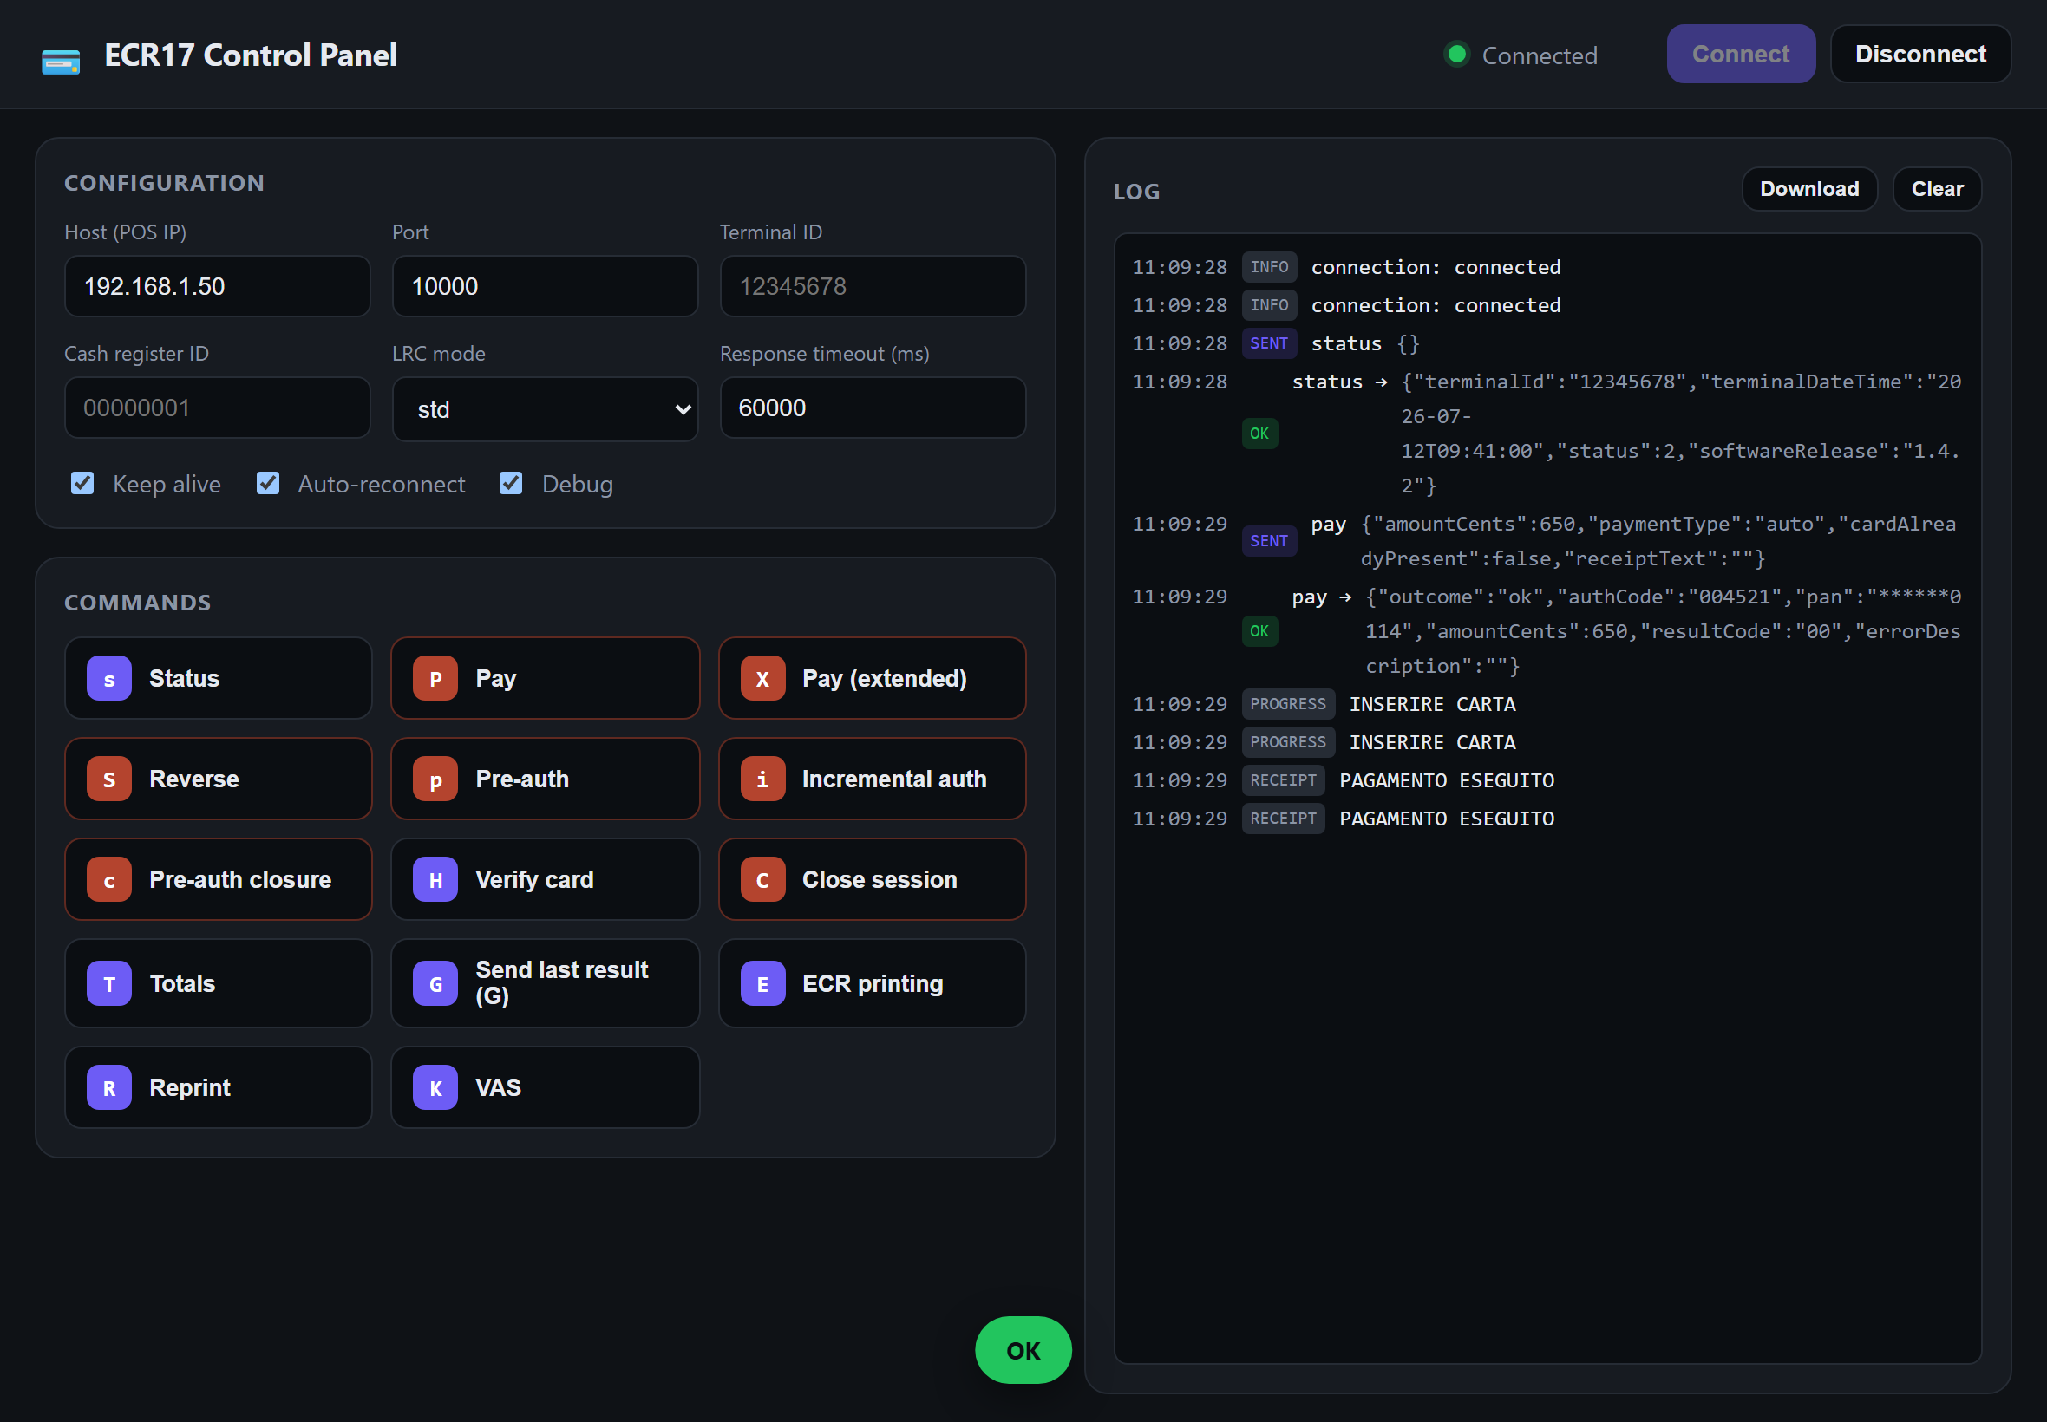Click the first 'INSERIRE CARTA' progress line

(1547, 704)
